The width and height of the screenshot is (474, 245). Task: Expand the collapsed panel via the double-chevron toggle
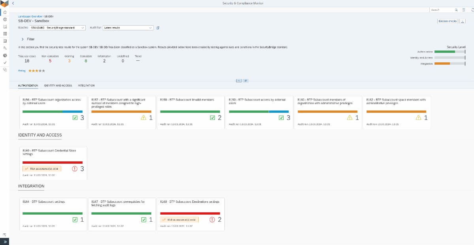click(5, 241)
